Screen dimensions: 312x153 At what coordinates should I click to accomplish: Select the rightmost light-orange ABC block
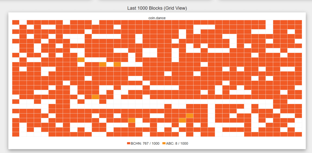click(190, 116)
